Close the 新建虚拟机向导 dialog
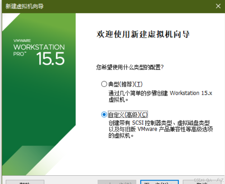 coord(218,6)
